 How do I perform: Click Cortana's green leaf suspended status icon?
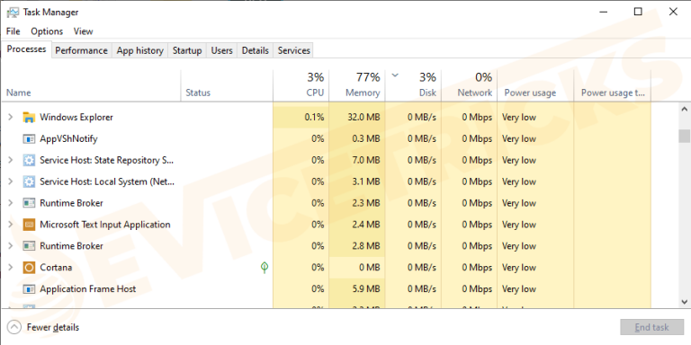pos(265,267)
